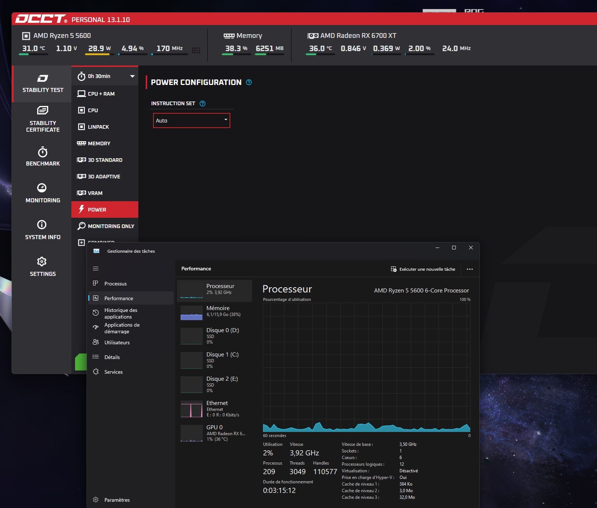Click the AMD Ryzen 5 5600 chip icon
The image size is (597, 508).
pos(26,36)
